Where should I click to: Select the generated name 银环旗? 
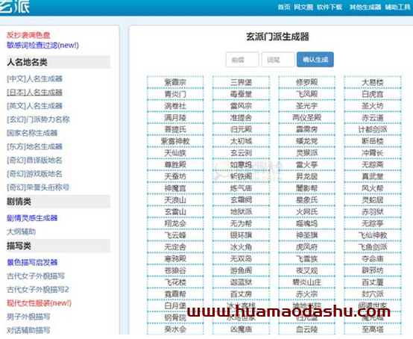click(x=241, y=235)
